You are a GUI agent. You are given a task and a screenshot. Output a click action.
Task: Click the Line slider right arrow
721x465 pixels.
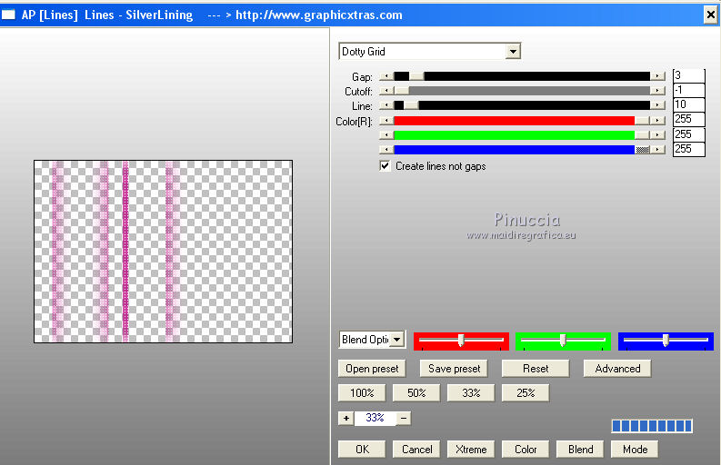pyautogui.click(x=658, y=105)
